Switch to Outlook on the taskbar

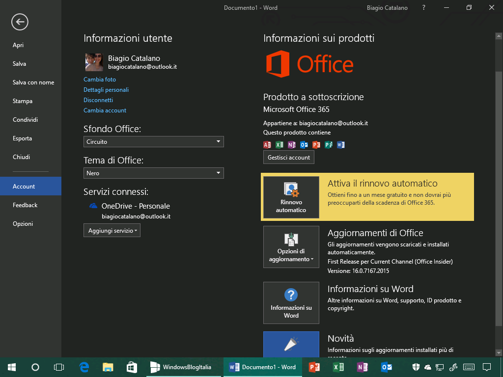(x=386, y=367)
